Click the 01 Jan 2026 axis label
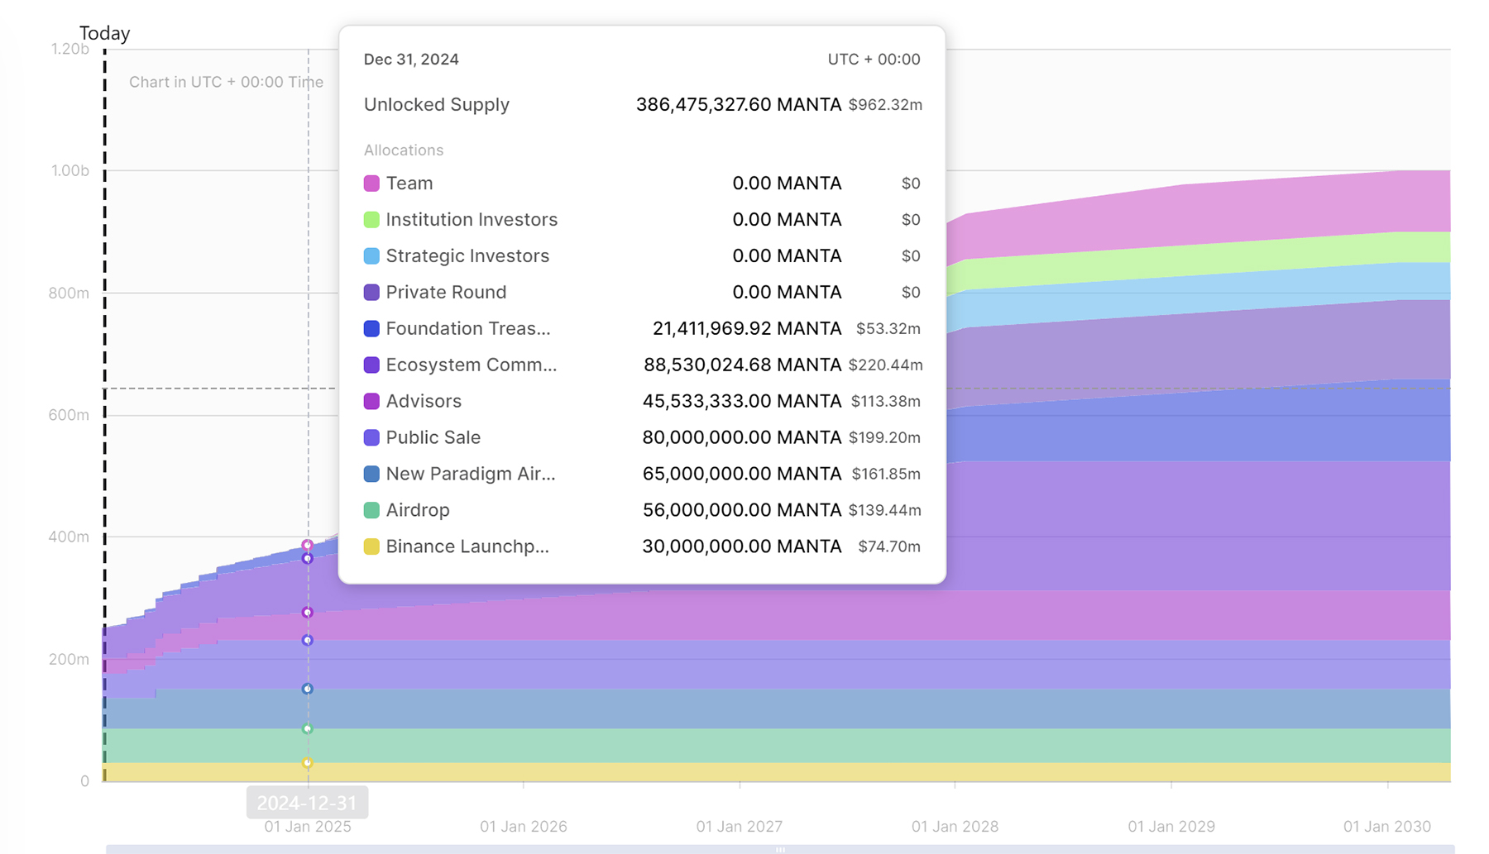 (524, 827)
